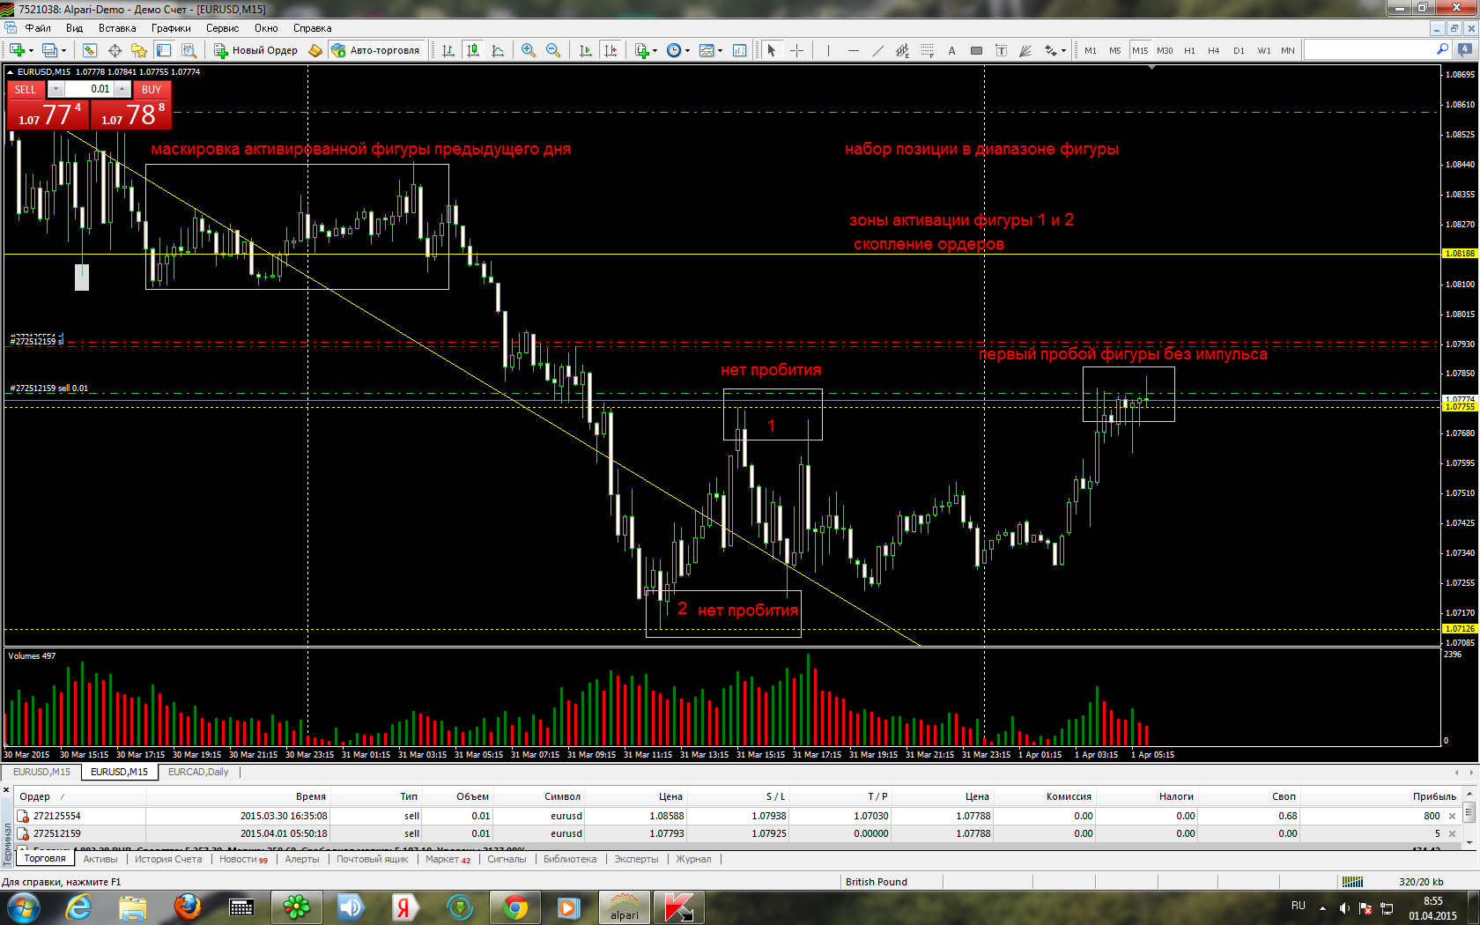Open the Журнал terminal tab
Image resolution: width=1480 pixels, height=925 pixels.
pyautogui.click(x=693, y=859)
